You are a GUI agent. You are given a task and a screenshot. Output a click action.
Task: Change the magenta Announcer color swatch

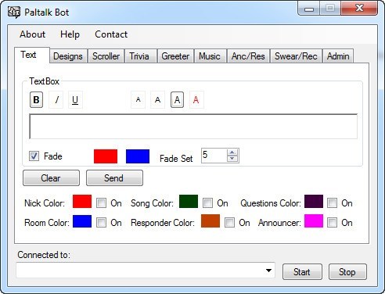click(x=314, y=221)
